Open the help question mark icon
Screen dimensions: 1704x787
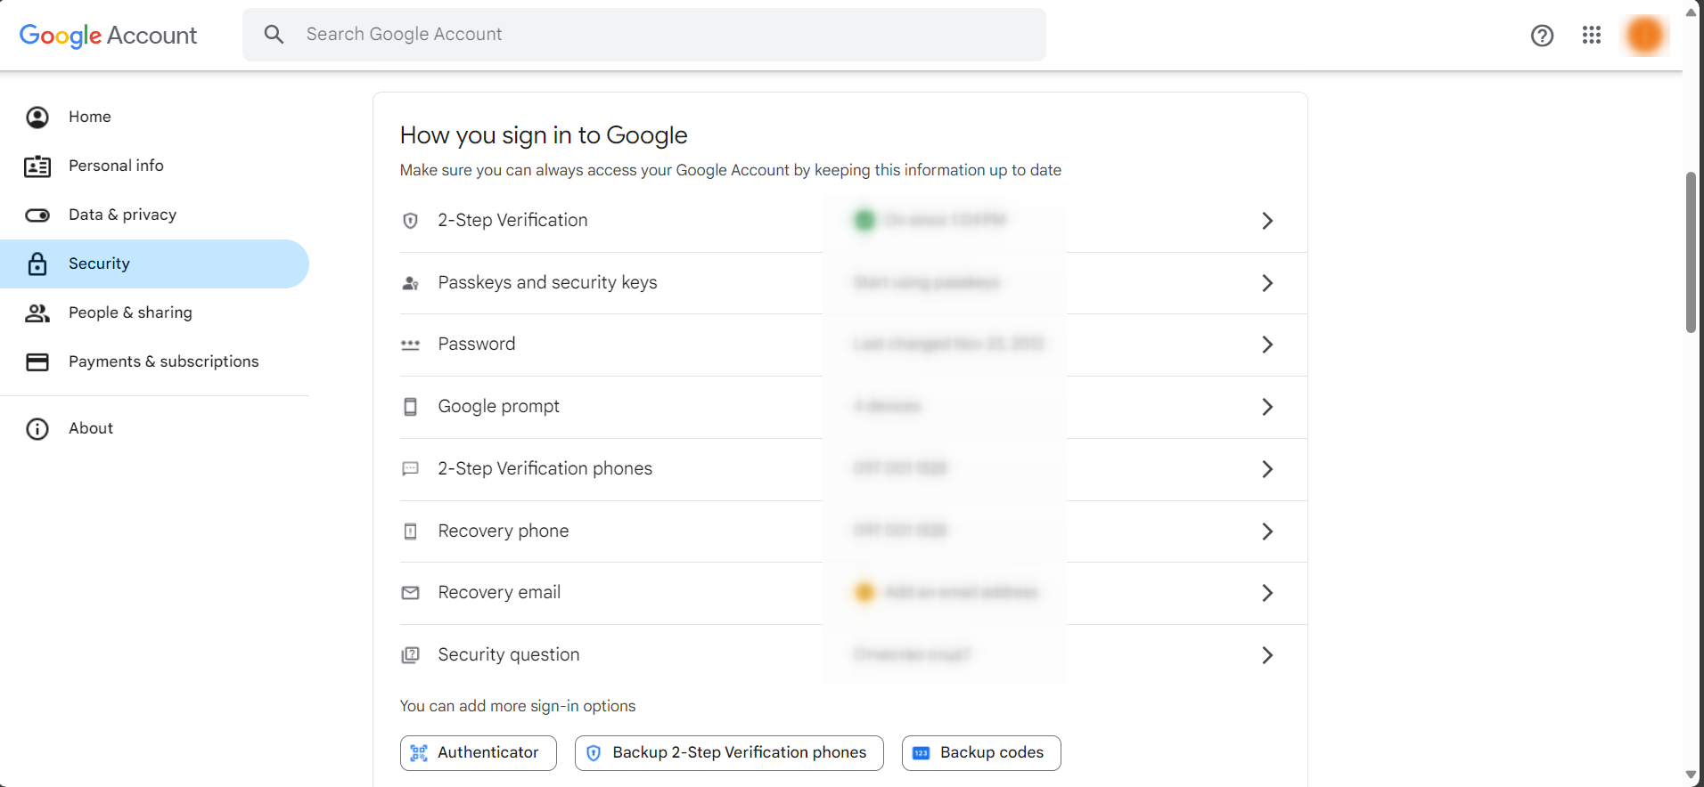(1542, 36)
